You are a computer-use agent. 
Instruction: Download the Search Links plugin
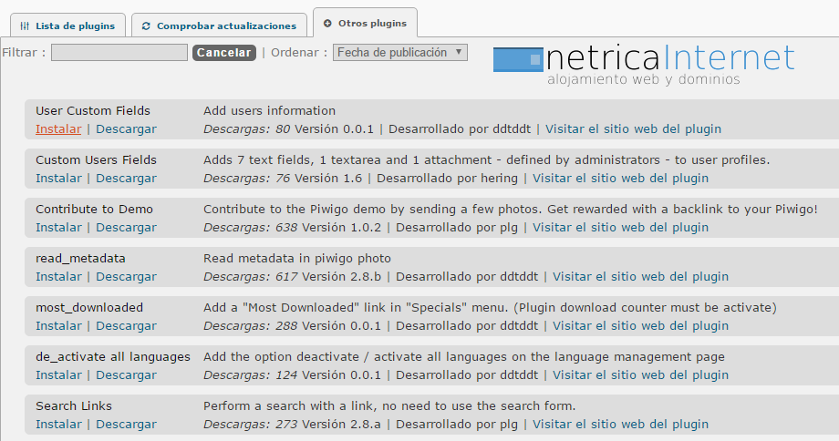point(126,425)
